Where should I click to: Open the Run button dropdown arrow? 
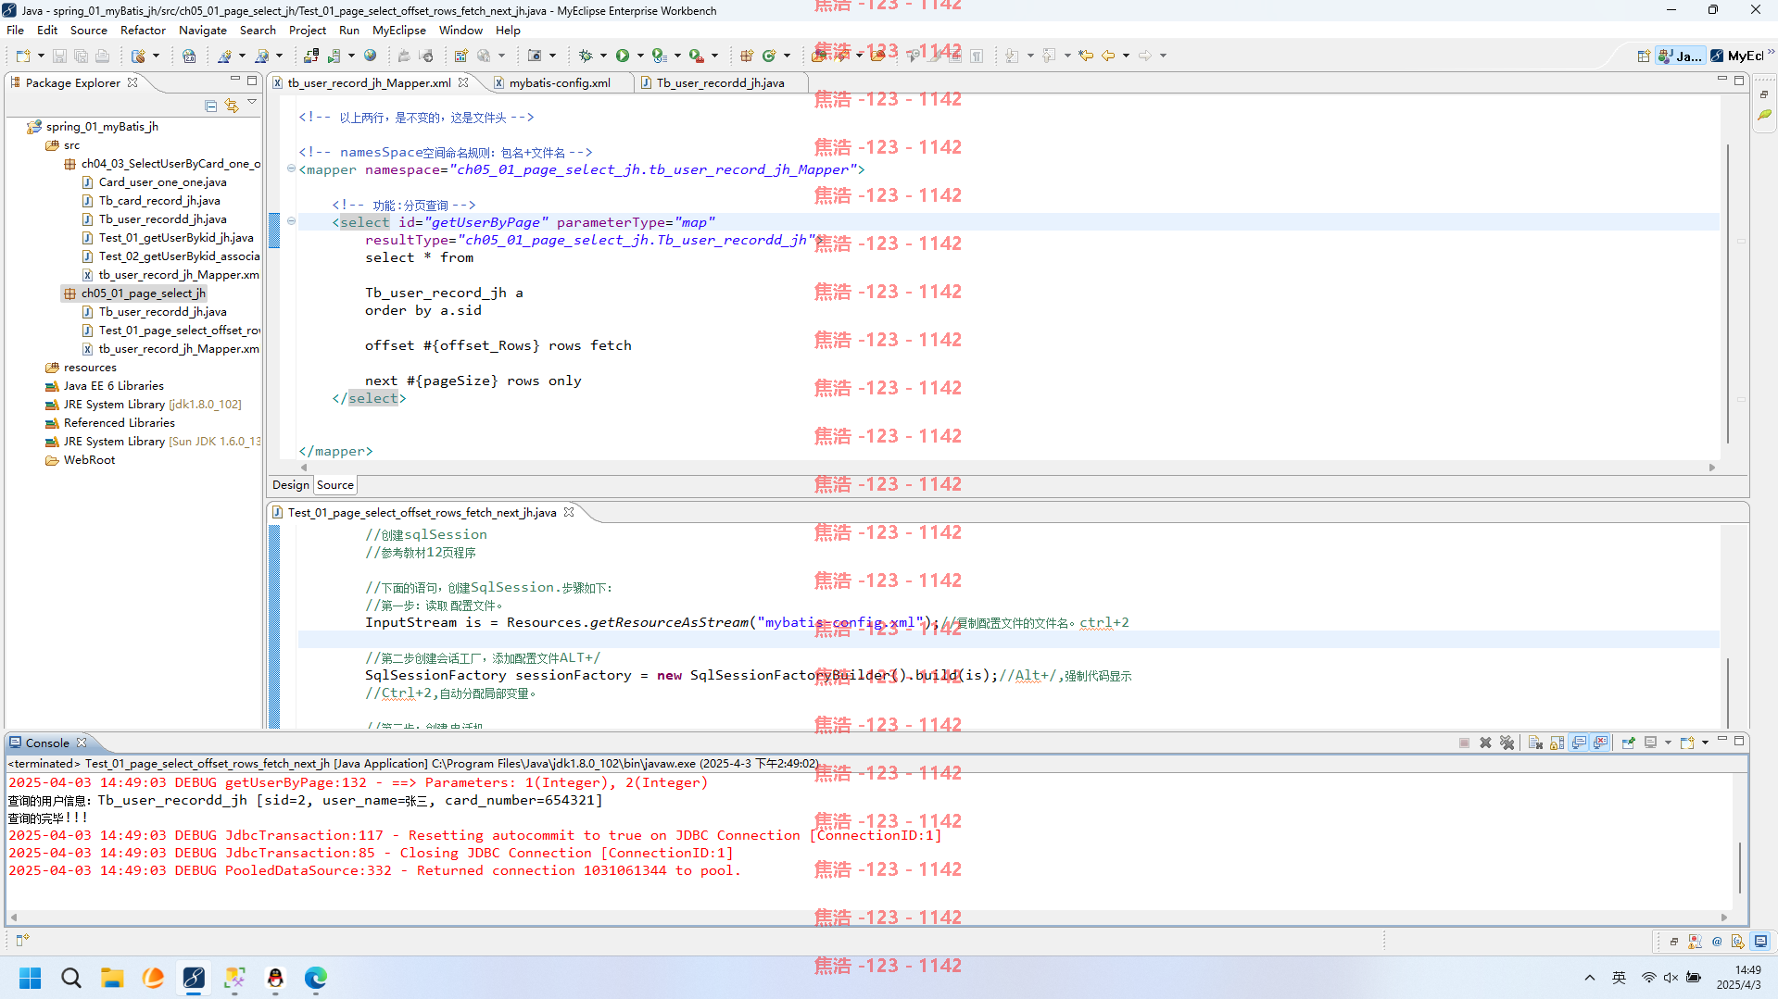coord(640,56)
